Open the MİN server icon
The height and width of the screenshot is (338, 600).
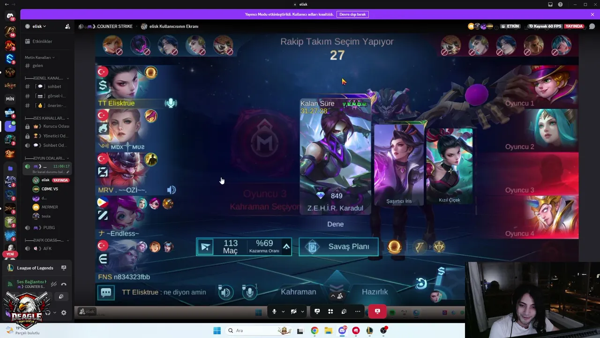coord(10,99)
